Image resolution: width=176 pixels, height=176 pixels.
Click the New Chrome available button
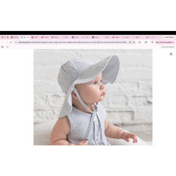pos(164,42)
